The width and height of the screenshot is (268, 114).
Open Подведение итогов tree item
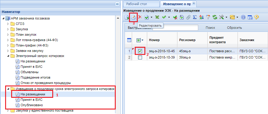click(x=35, y=77)
